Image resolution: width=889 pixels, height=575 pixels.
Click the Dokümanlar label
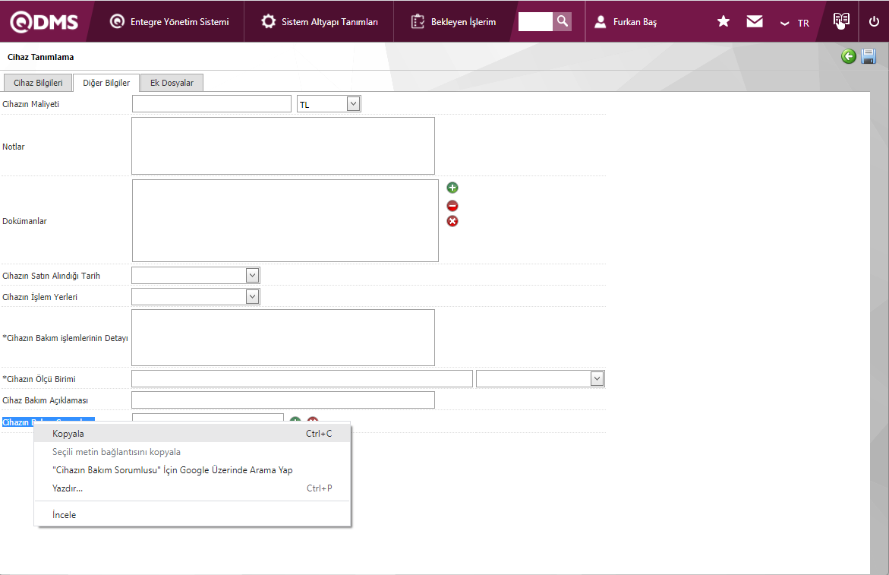tap(24, 221)
